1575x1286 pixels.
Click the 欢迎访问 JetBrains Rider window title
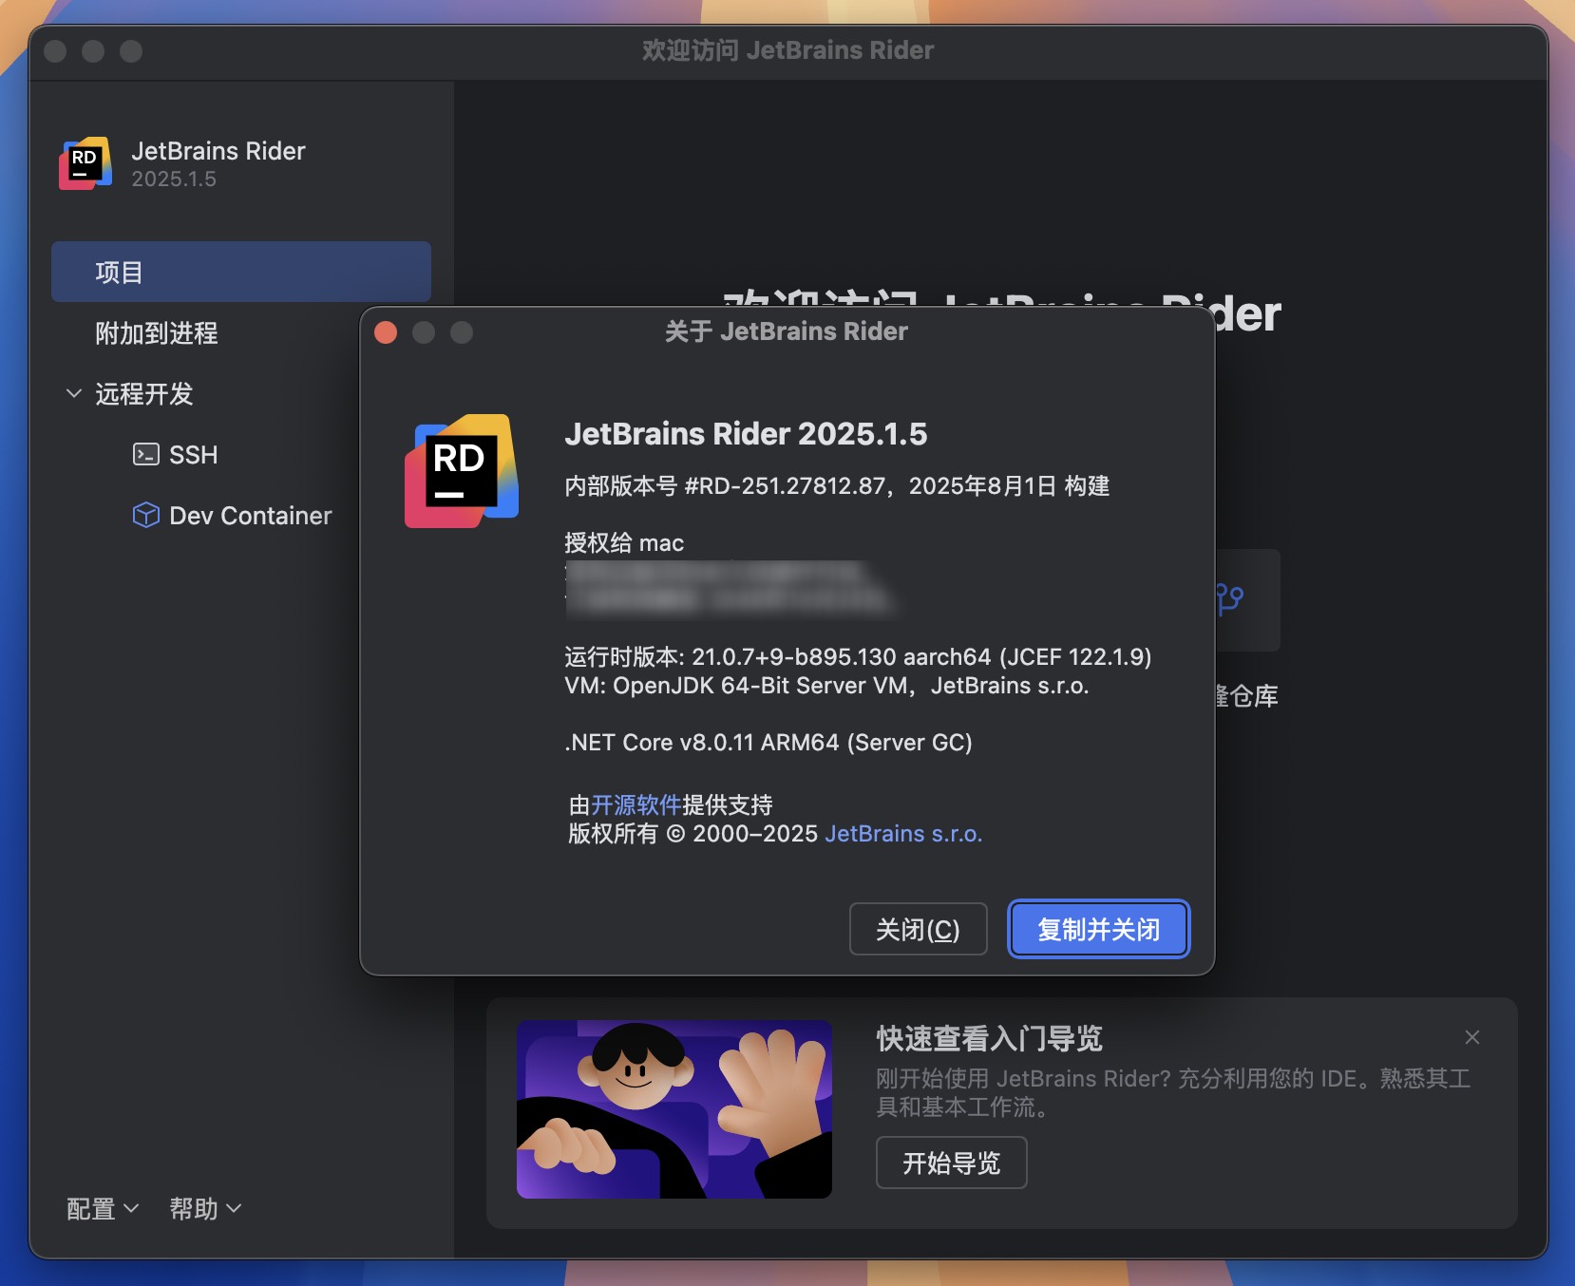tap(787, 49)
